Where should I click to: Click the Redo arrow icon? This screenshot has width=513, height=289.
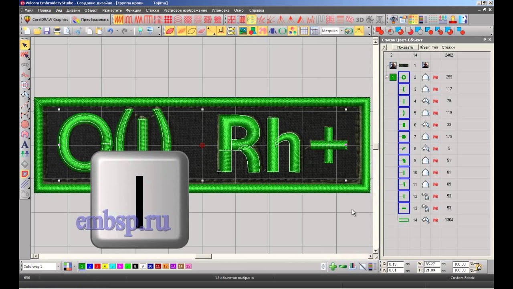[125, 31]
